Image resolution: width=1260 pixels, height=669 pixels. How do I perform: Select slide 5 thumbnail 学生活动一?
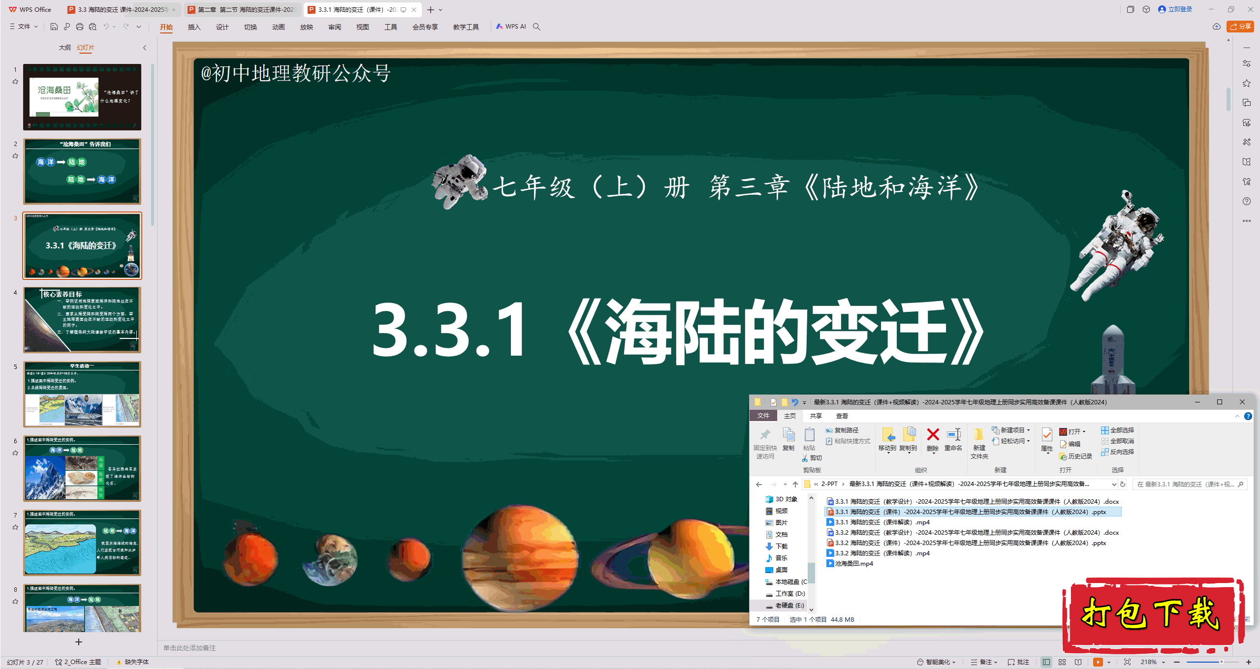[x=82, y=394]
